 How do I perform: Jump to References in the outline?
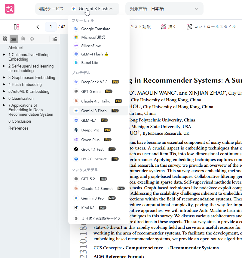18,128
